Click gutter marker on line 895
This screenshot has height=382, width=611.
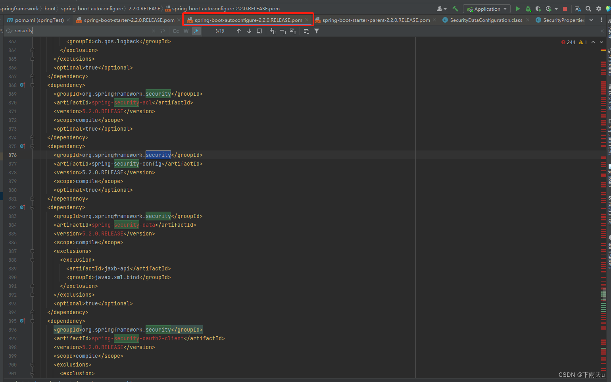[22, 321]
